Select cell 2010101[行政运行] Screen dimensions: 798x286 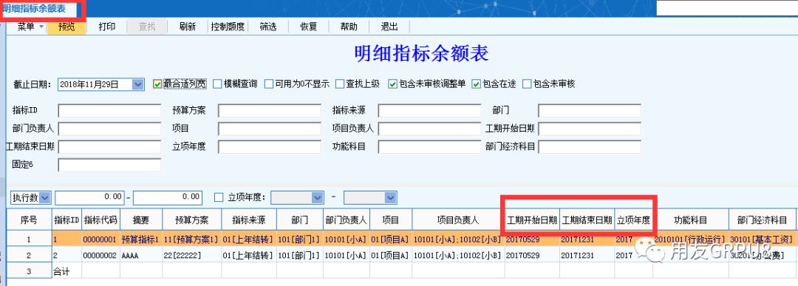pos(691,239)
